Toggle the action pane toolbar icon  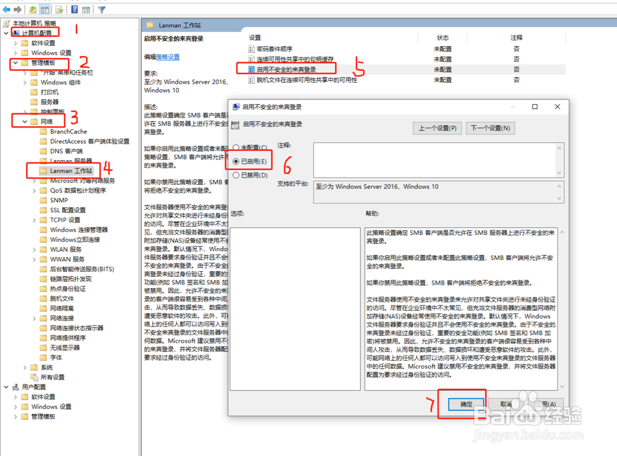(86, 9)
